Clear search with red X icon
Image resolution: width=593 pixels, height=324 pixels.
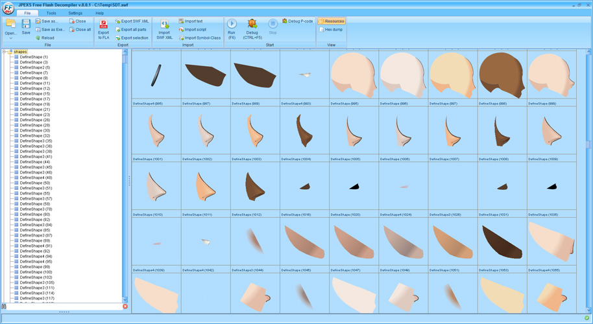[x=125, y=307]
